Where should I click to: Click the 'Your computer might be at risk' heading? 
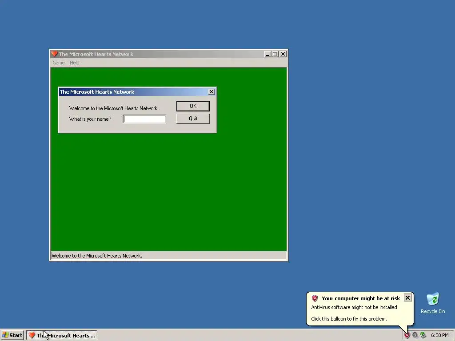tap(361, 298)
